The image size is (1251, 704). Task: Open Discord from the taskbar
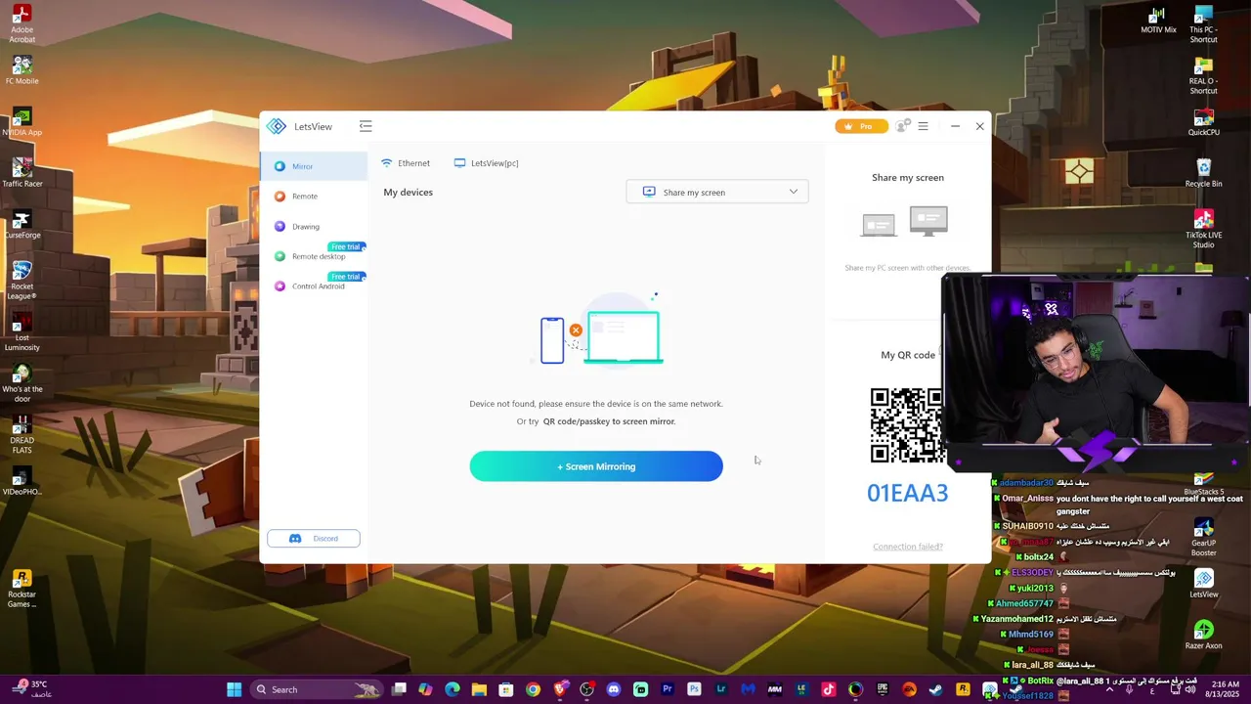pos(614,689)
